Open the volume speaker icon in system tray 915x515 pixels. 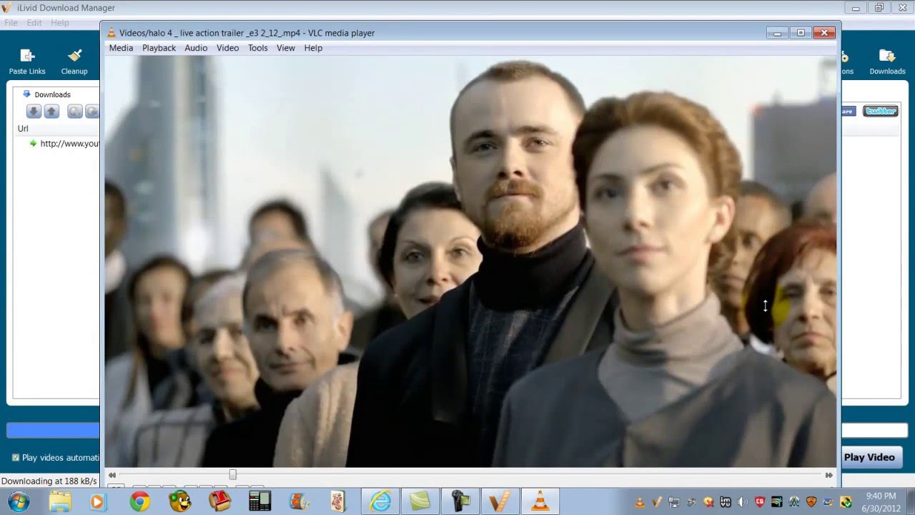(743, 501)
